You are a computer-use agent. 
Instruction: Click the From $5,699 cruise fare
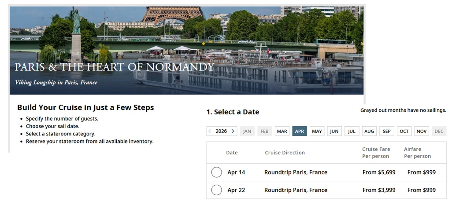coord(379,172)
